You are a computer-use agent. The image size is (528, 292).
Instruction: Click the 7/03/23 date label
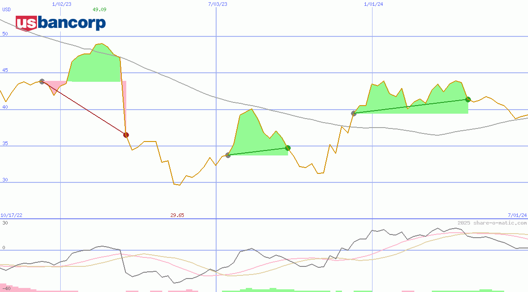[217, 4]
